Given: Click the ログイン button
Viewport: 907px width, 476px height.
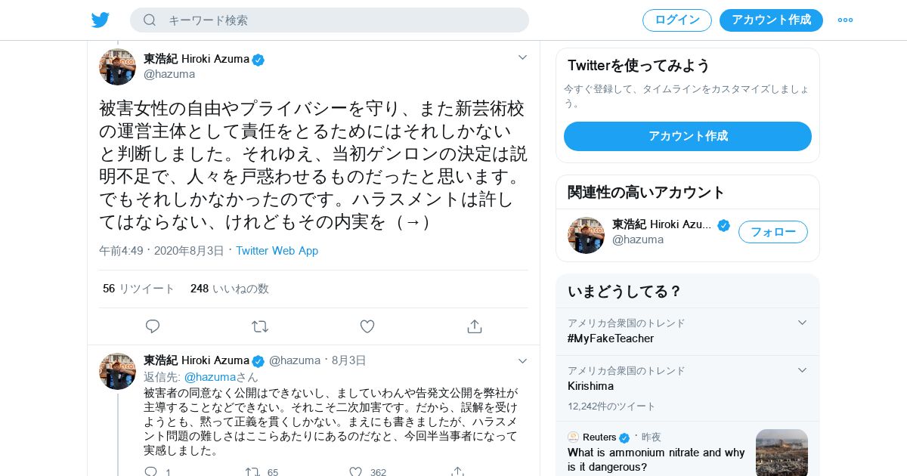Looking at the screenshot, I should (x=677, y=20).
